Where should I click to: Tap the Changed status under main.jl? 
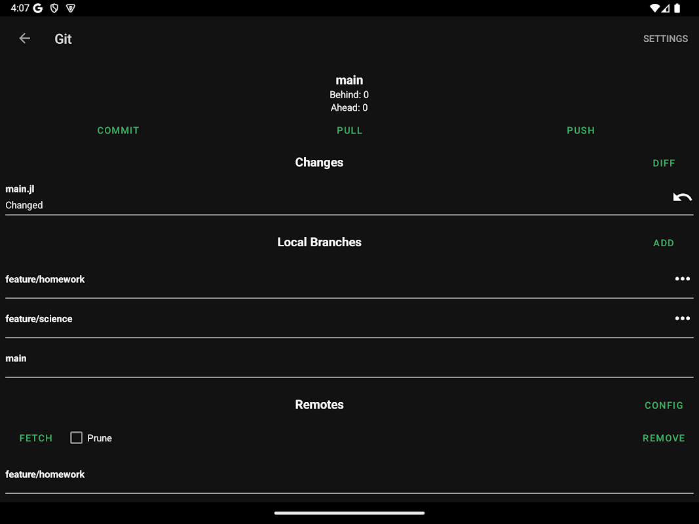(24, 205)
